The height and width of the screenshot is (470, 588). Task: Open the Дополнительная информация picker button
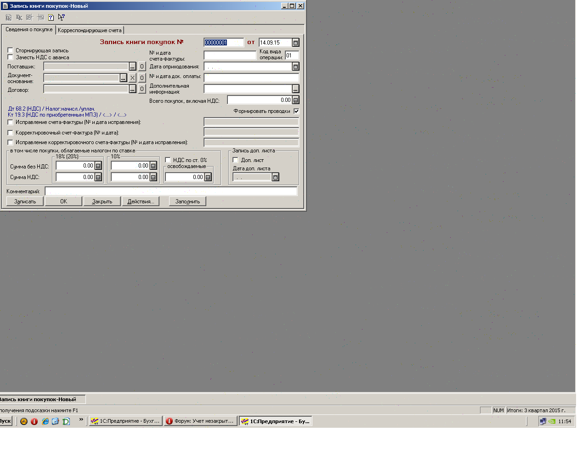coord(296,89)
